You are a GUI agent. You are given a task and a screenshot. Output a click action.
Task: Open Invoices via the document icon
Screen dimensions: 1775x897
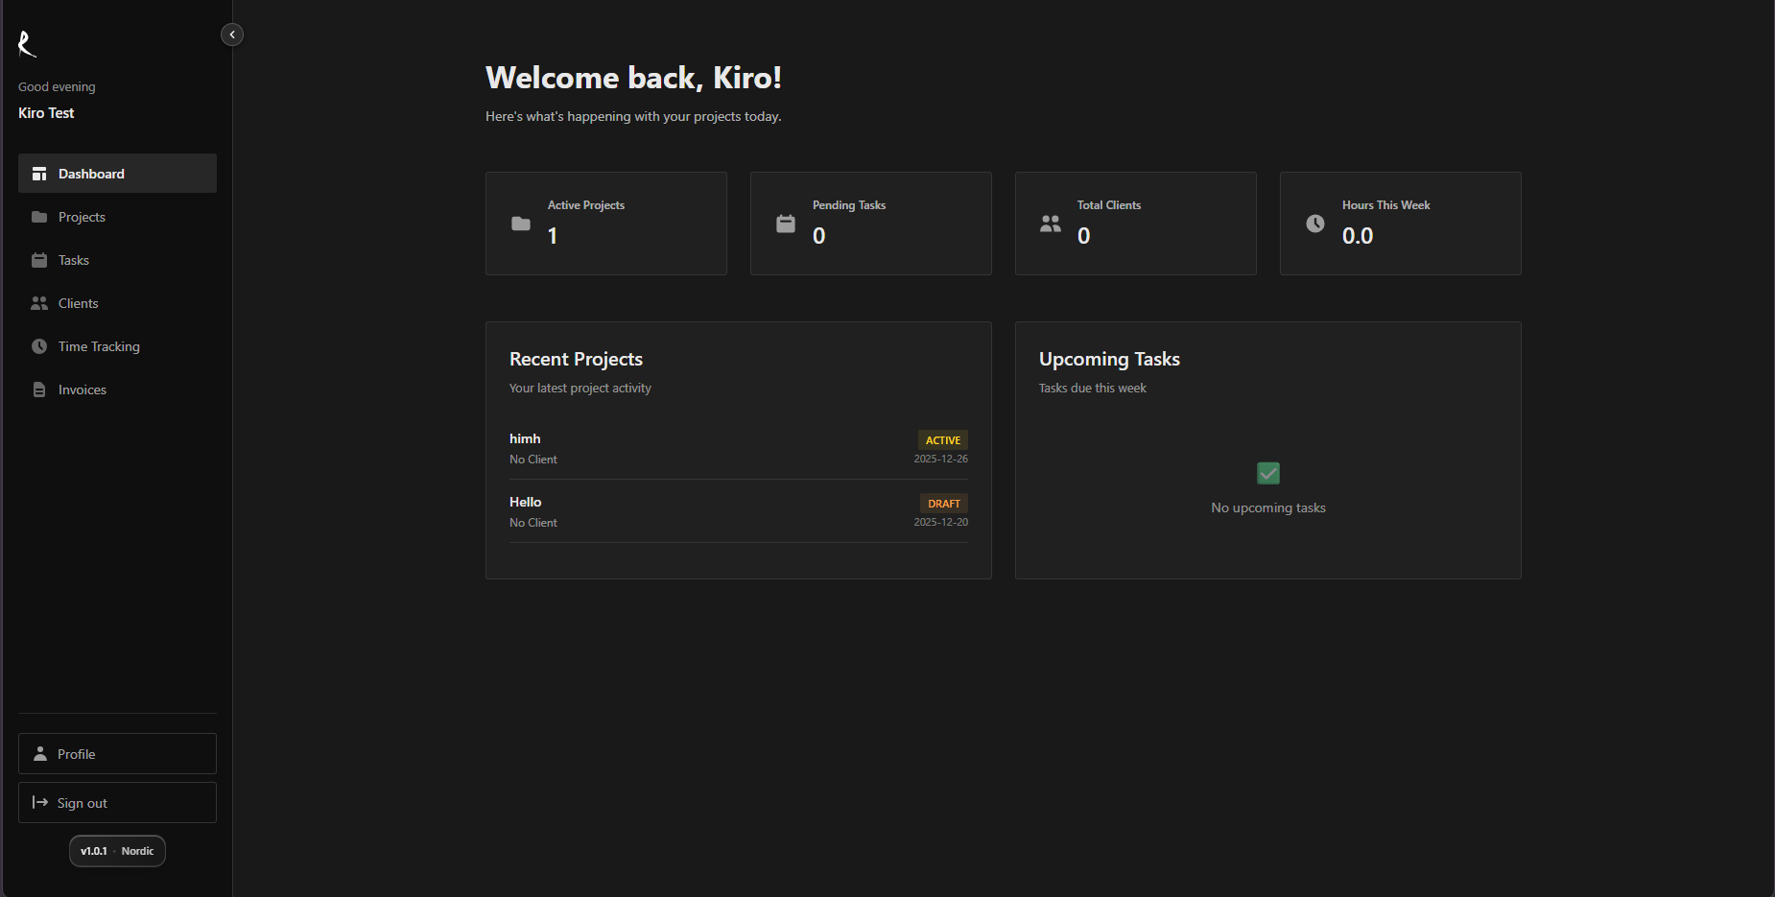[39, 389]
